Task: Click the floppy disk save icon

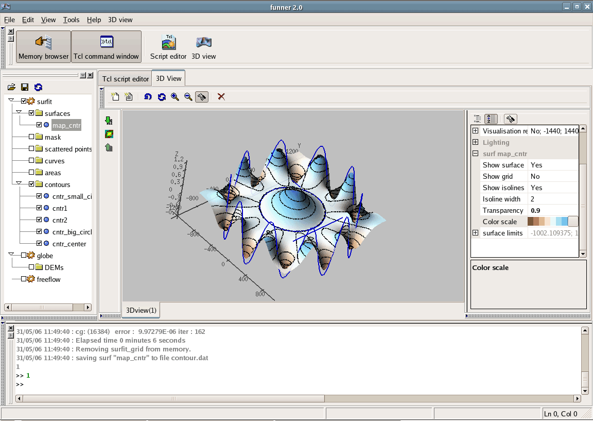Action: click(25, 87)
